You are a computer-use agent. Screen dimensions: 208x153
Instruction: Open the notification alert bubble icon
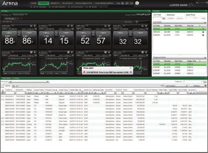pyautogui.click(x=137, y=3)
